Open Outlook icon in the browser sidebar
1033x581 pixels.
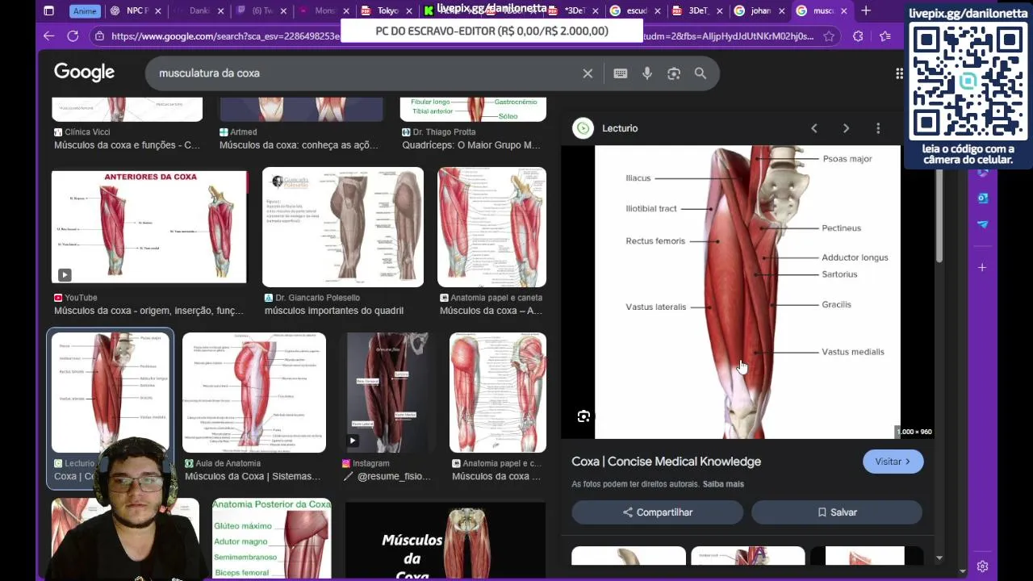[x=982, y=198]
